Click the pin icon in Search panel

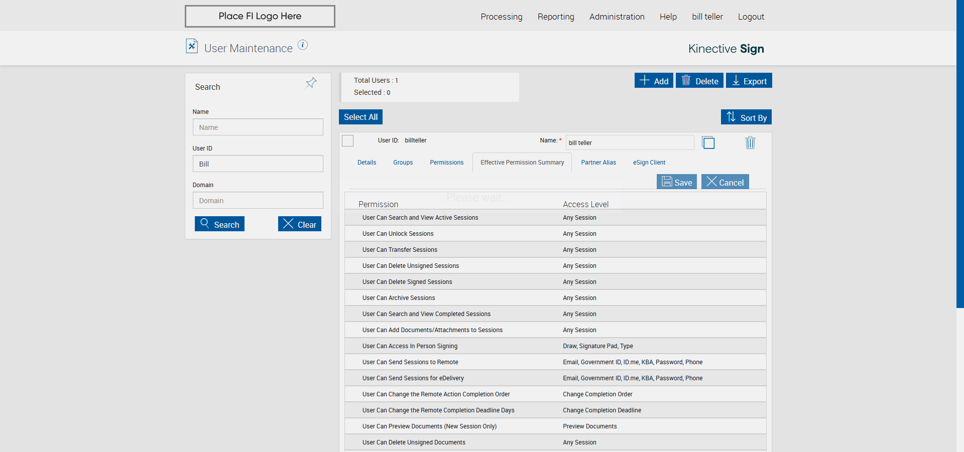pos(311,83)
